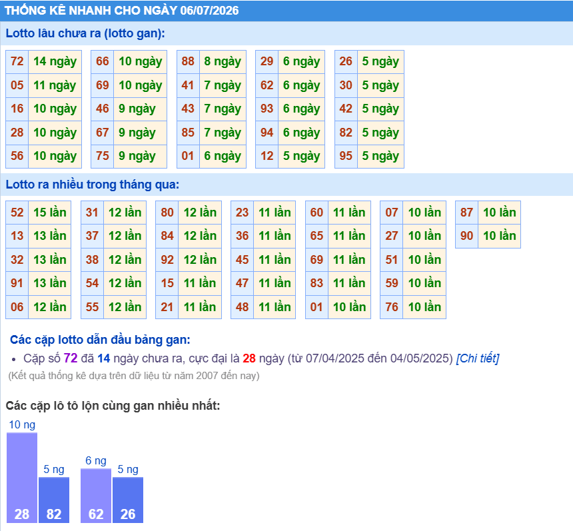Click the bar labeled 82 in chart
Screen dimensions: 573x531
(x=54, y=500)
